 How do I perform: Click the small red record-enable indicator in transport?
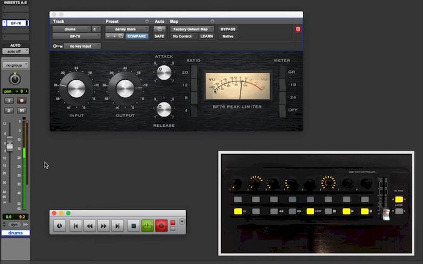(173, 222)
